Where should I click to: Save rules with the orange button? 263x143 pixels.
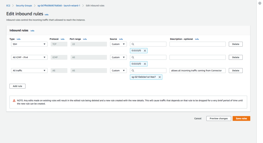[241, 119]
